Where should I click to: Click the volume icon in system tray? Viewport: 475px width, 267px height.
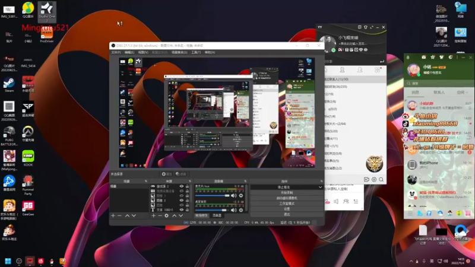click(x=446, y=261)
